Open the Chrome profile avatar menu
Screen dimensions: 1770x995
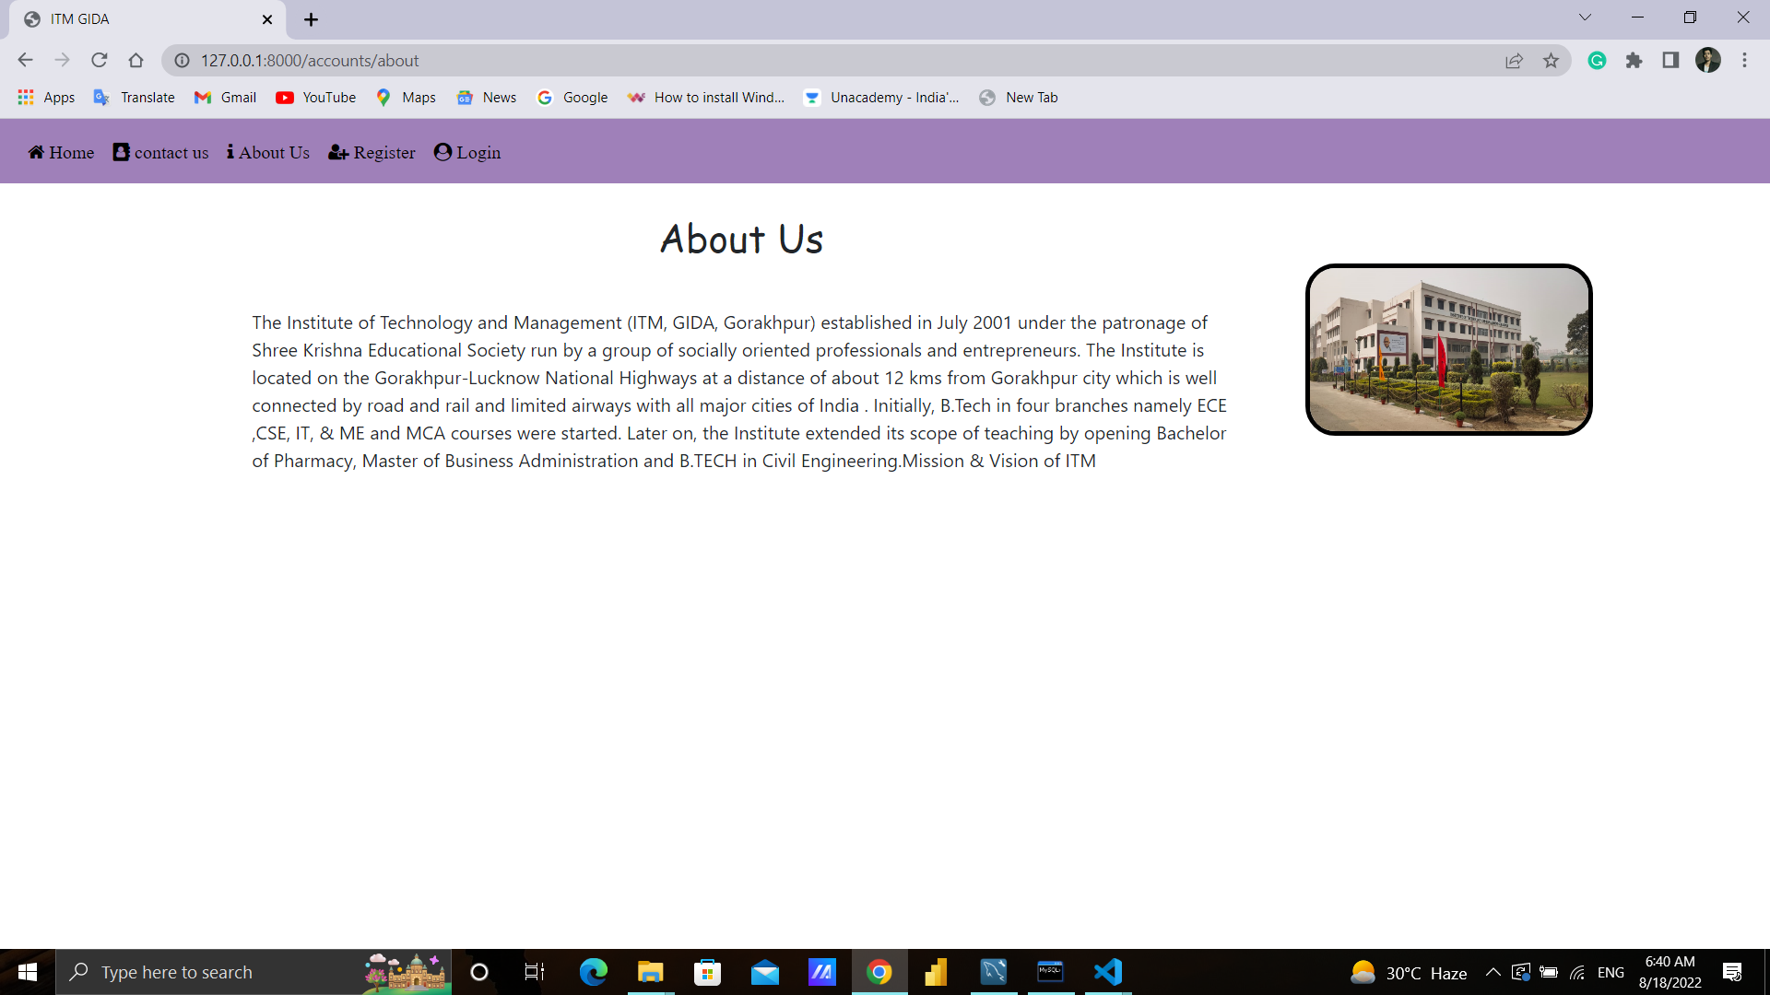pos(1707,61)
